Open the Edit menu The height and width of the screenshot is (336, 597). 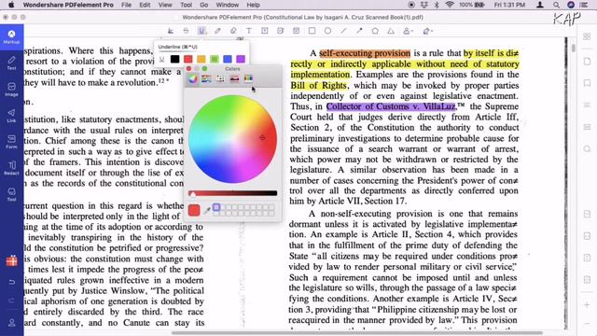(x=145, y=5)
